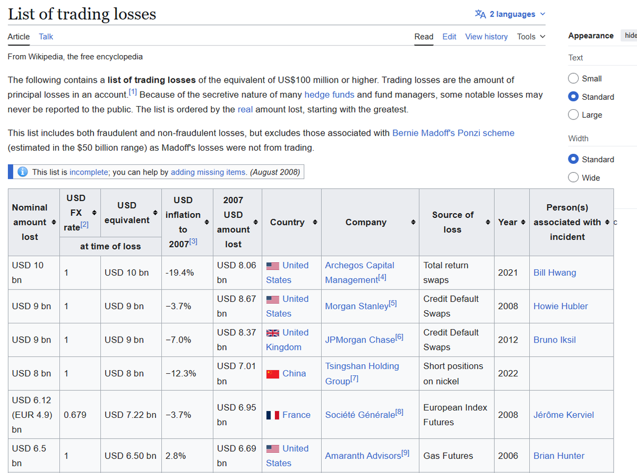Viewport: 637px width, 473px height.
Task: Select Small text size radio button
Action: 573,78
